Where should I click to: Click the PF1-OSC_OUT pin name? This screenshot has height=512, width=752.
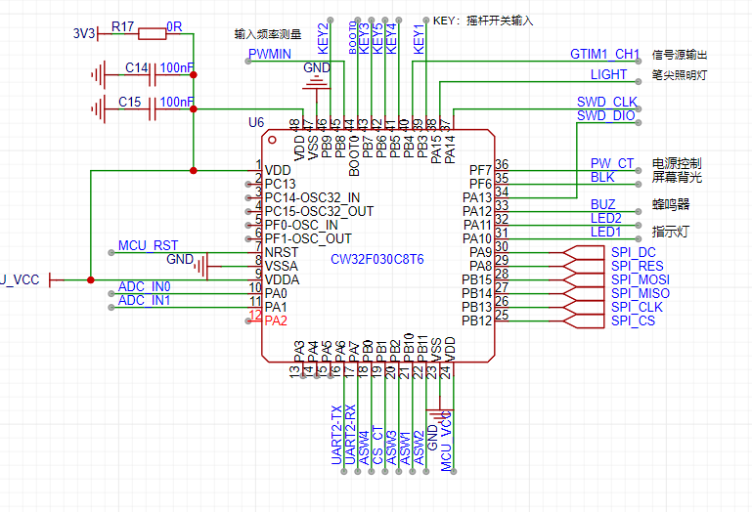click(308, 238)
